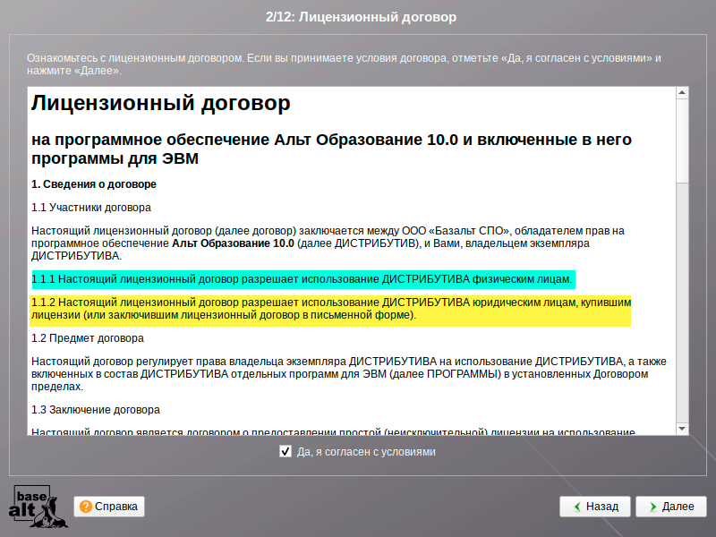716x537 pixels.
Task: Click the line «1.2 Предмет договора»
Action: (x=87, y=338)
